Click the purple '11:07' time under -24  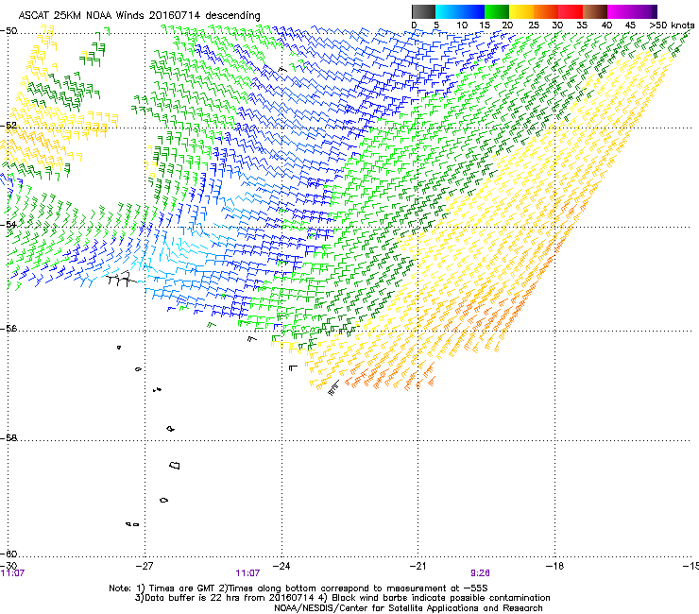[247, 573]
